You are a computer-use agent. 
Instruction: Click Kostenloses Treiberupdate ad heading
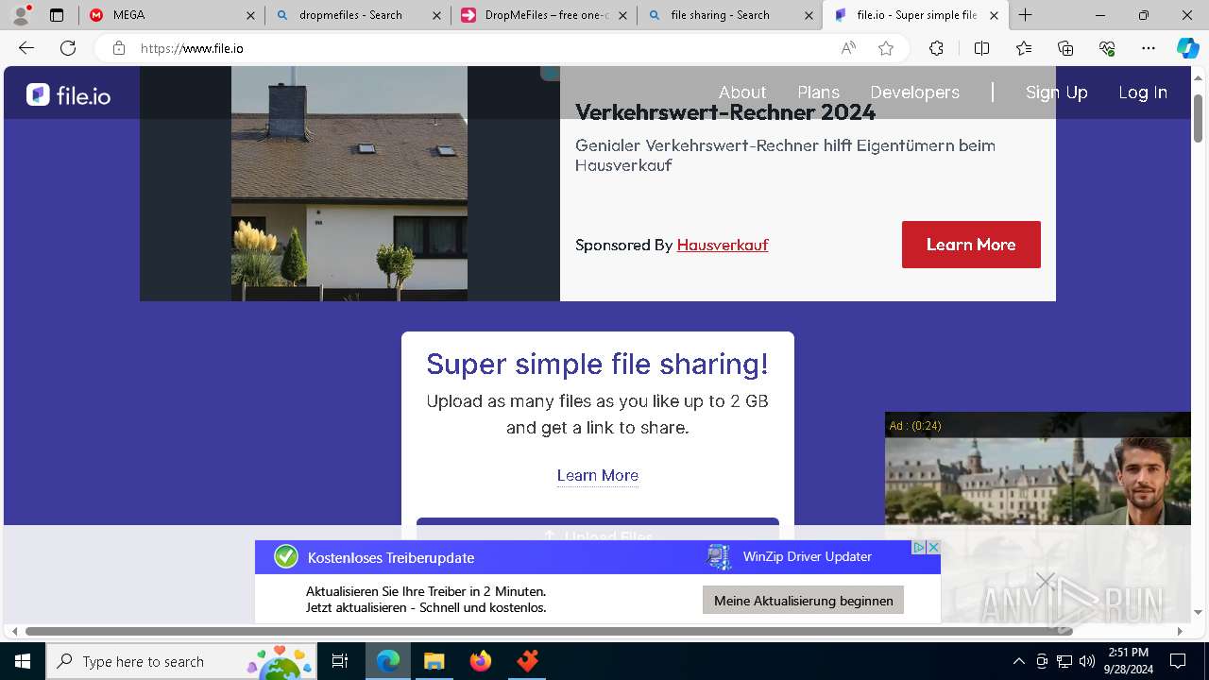(391, 557)
